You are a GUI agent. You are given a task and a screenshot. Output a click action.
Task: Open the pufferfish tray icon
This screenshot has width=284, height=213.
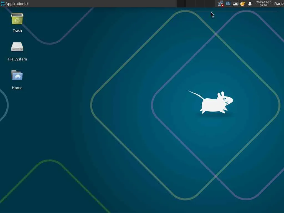pyautogui.click(x=242, y=4)
